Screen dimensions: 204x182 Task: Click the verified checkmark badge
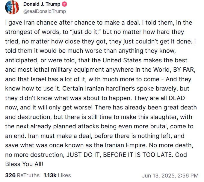64,4
